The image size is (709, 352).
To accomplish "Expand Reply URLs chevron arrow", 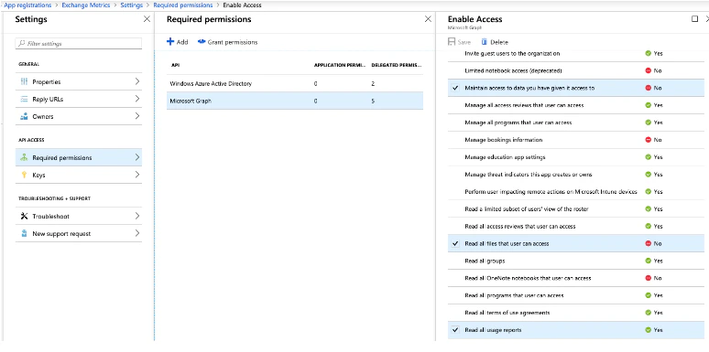I will (x=137, y=99).
